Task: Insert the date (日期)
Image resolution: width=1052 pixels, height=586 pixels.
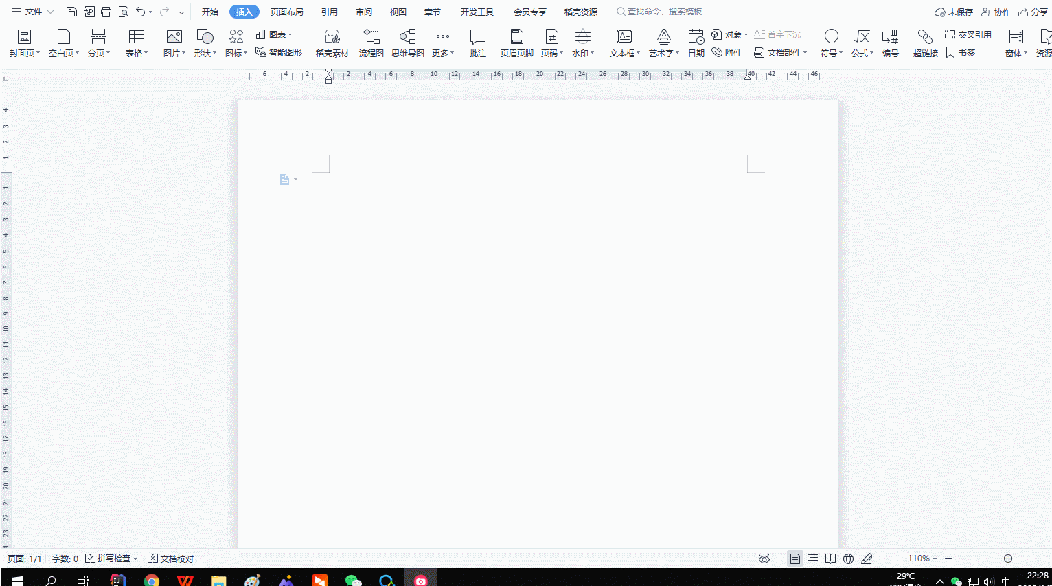Action: coord(696,43)
